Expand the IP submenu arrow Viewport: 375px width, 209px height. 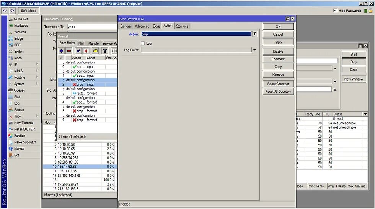click(x=37, y=64)
